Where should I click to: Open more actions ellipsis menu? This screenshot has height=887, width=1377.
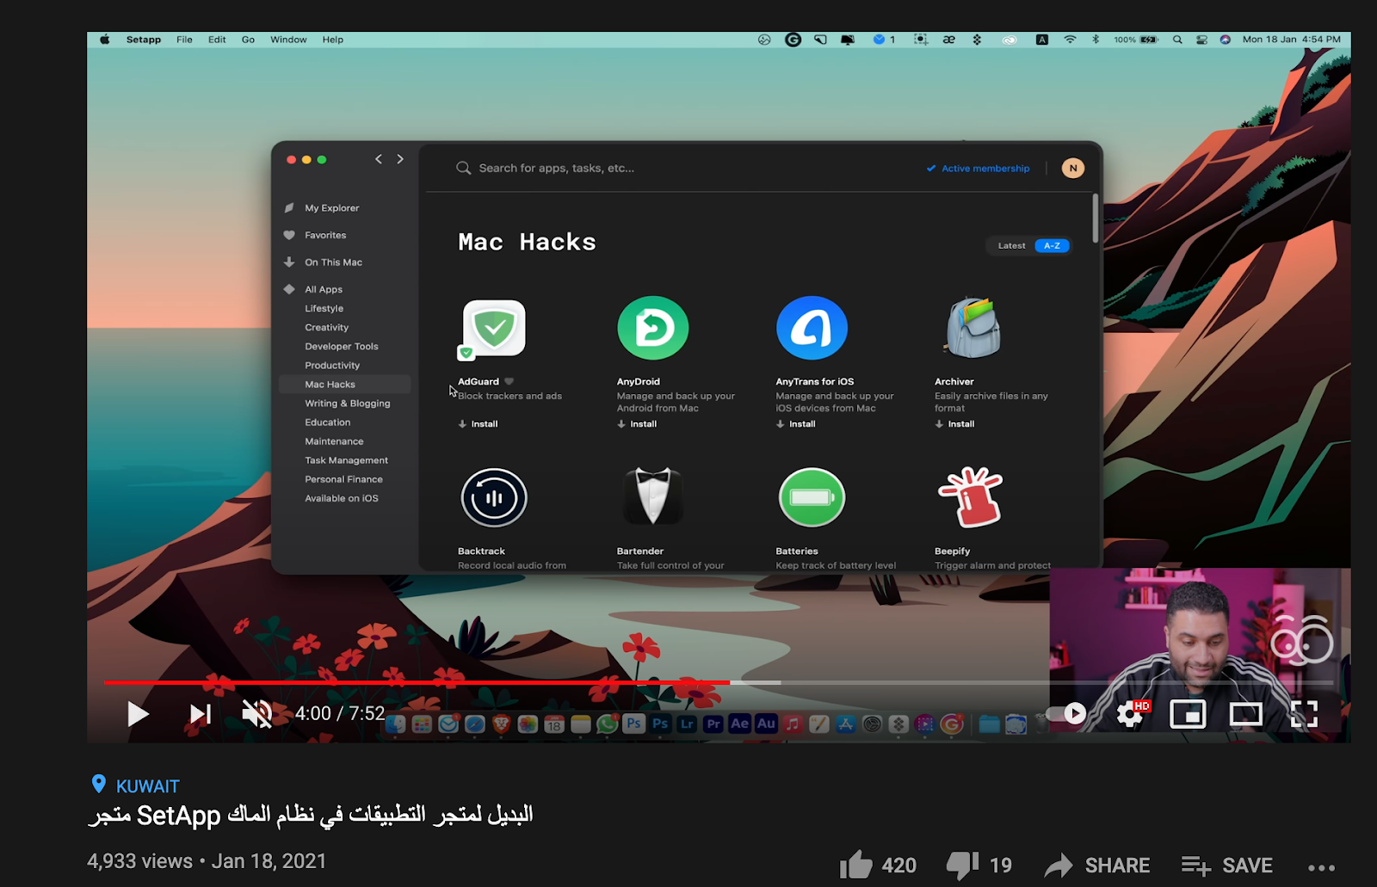1321,867
